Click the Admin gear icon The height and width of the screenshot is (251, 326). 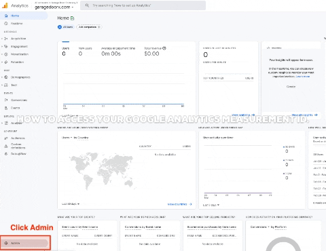[x=6, y=243]
